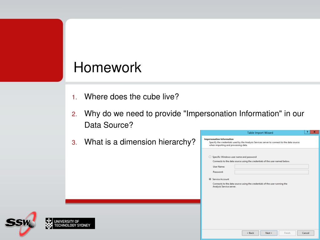Click the greyed-out Finish button
The height and width of the screenshot is (240, 320).
(x=287, y=233)
